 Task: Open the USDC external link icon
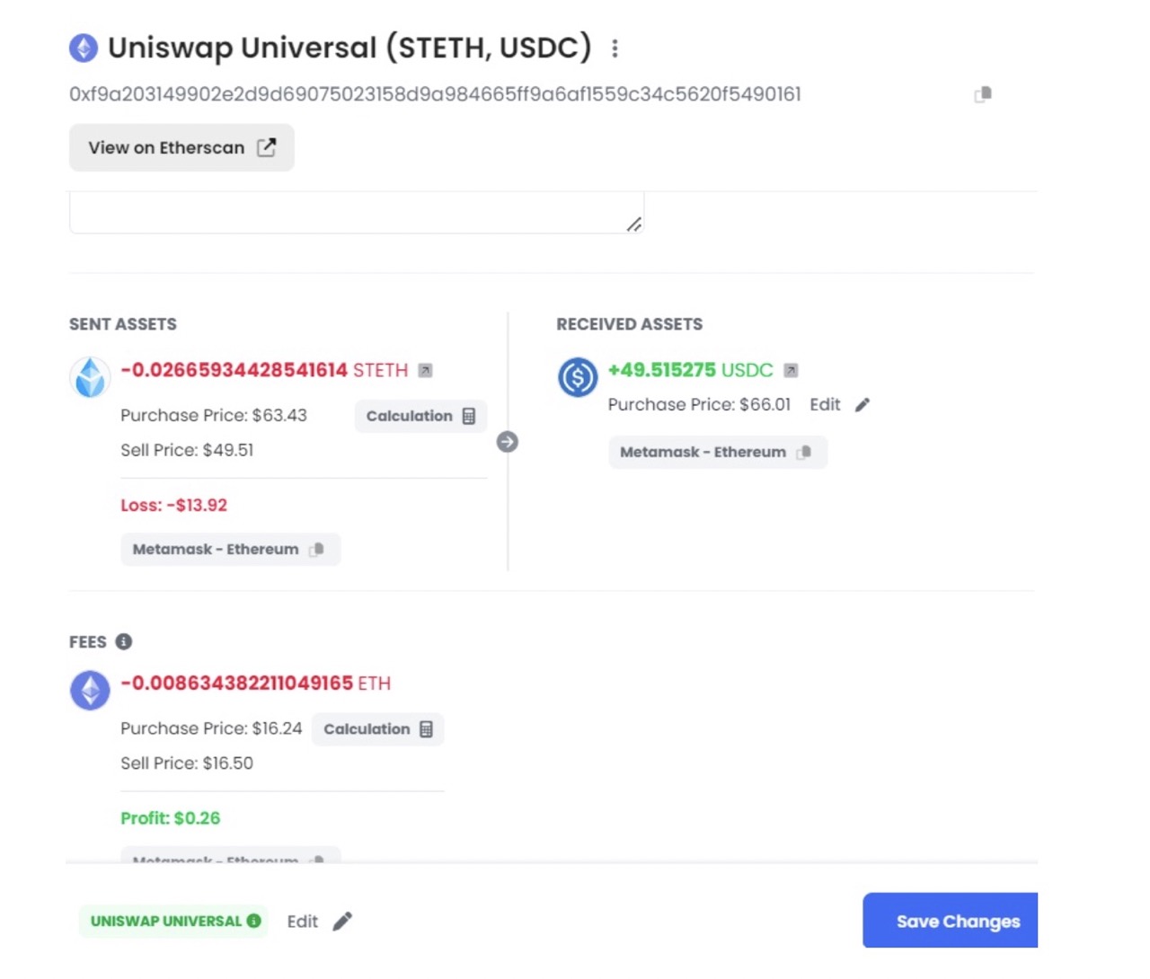[x=791, y=370]
